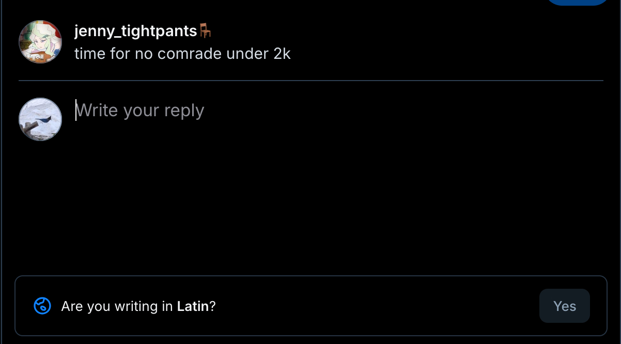This screenshot has width=621, height=344.
Task: Open jenny_tightpants' profile avatar
Action: (x=40, y=42)
